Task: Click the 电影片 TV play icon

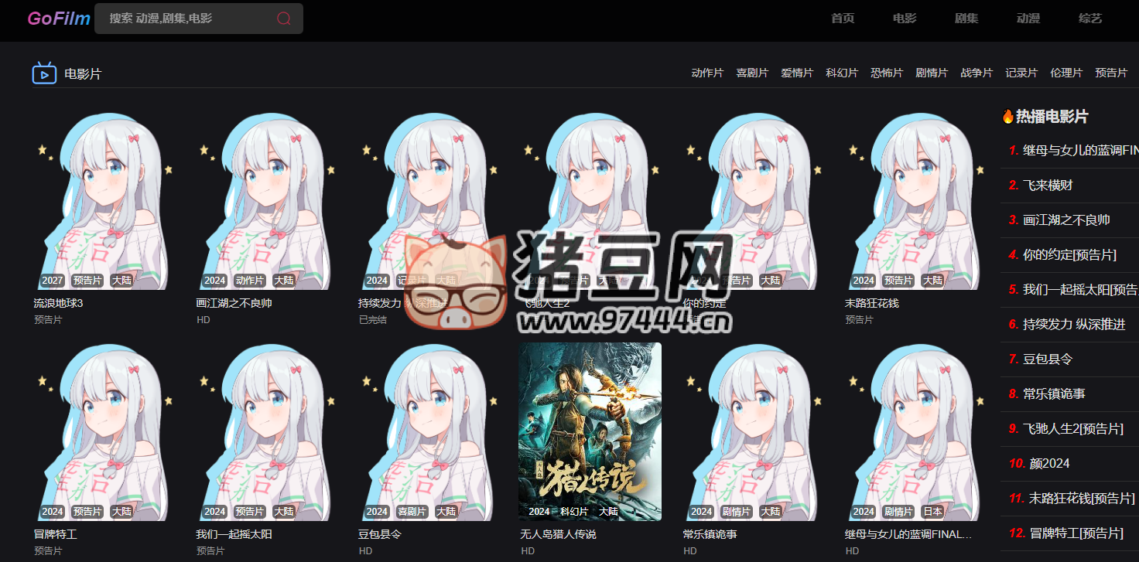Action: [44, 73]
